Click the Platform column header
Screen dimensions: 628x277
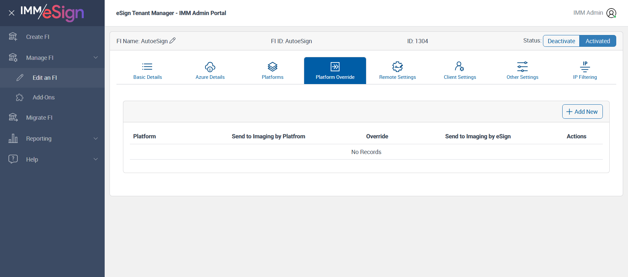pyautogui.click(x=144, y=136)
